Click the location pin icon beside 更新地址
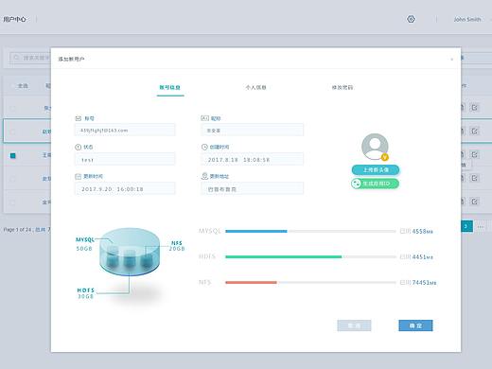This screenshot has height=369, width=492. coord(204,176)
